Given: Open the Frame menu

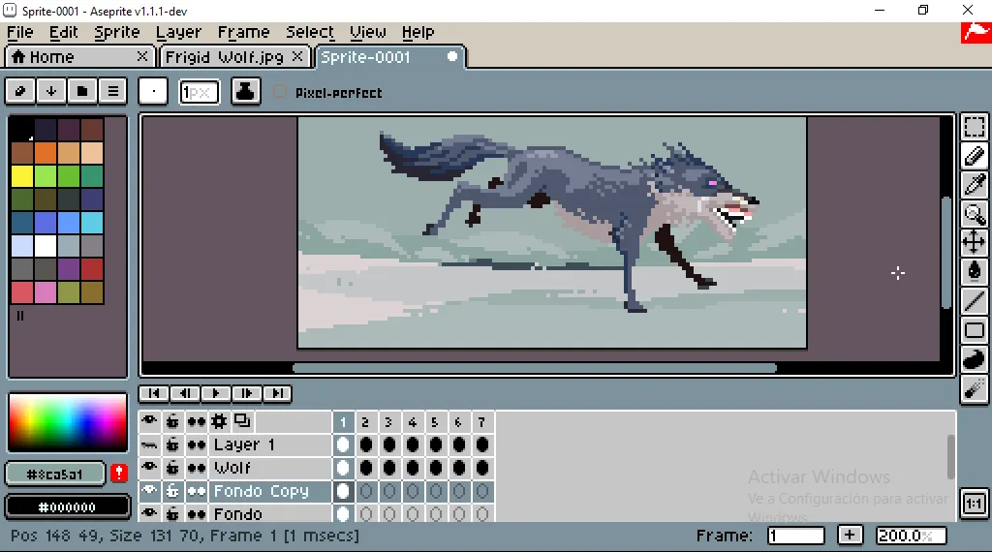Looking at the screenshot, I should tap(243, 32).
